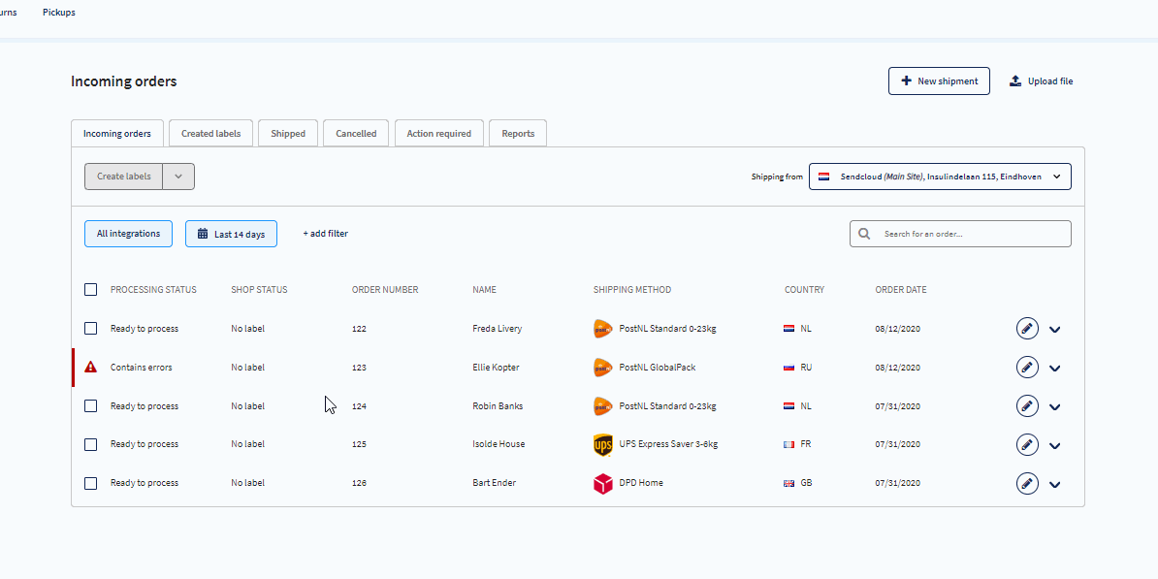The image size is (1158, 579).
Task: Switch to Incoming orders tab
Action: click(x=116, y=134)
